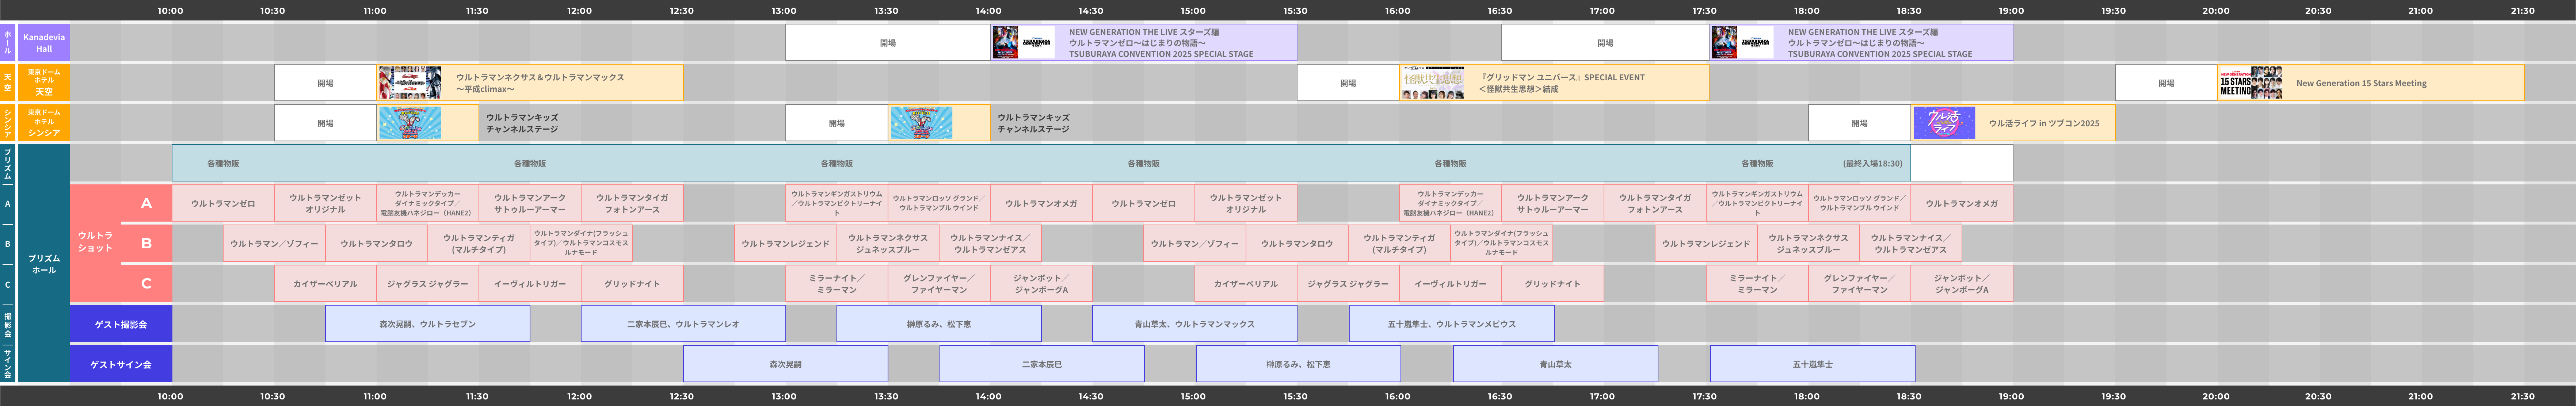Select the 東京ドームホテル 天空 venue label

point(44,83)
